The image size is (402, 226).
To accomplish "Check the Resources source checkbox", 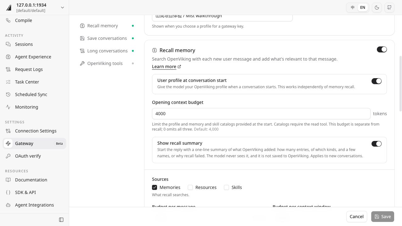I will coord(190,187).
